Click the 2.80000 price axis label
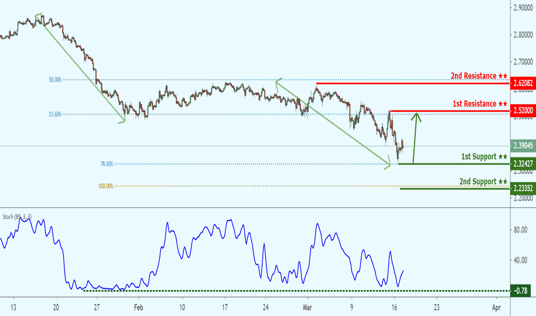 click(x=523, y=35)
